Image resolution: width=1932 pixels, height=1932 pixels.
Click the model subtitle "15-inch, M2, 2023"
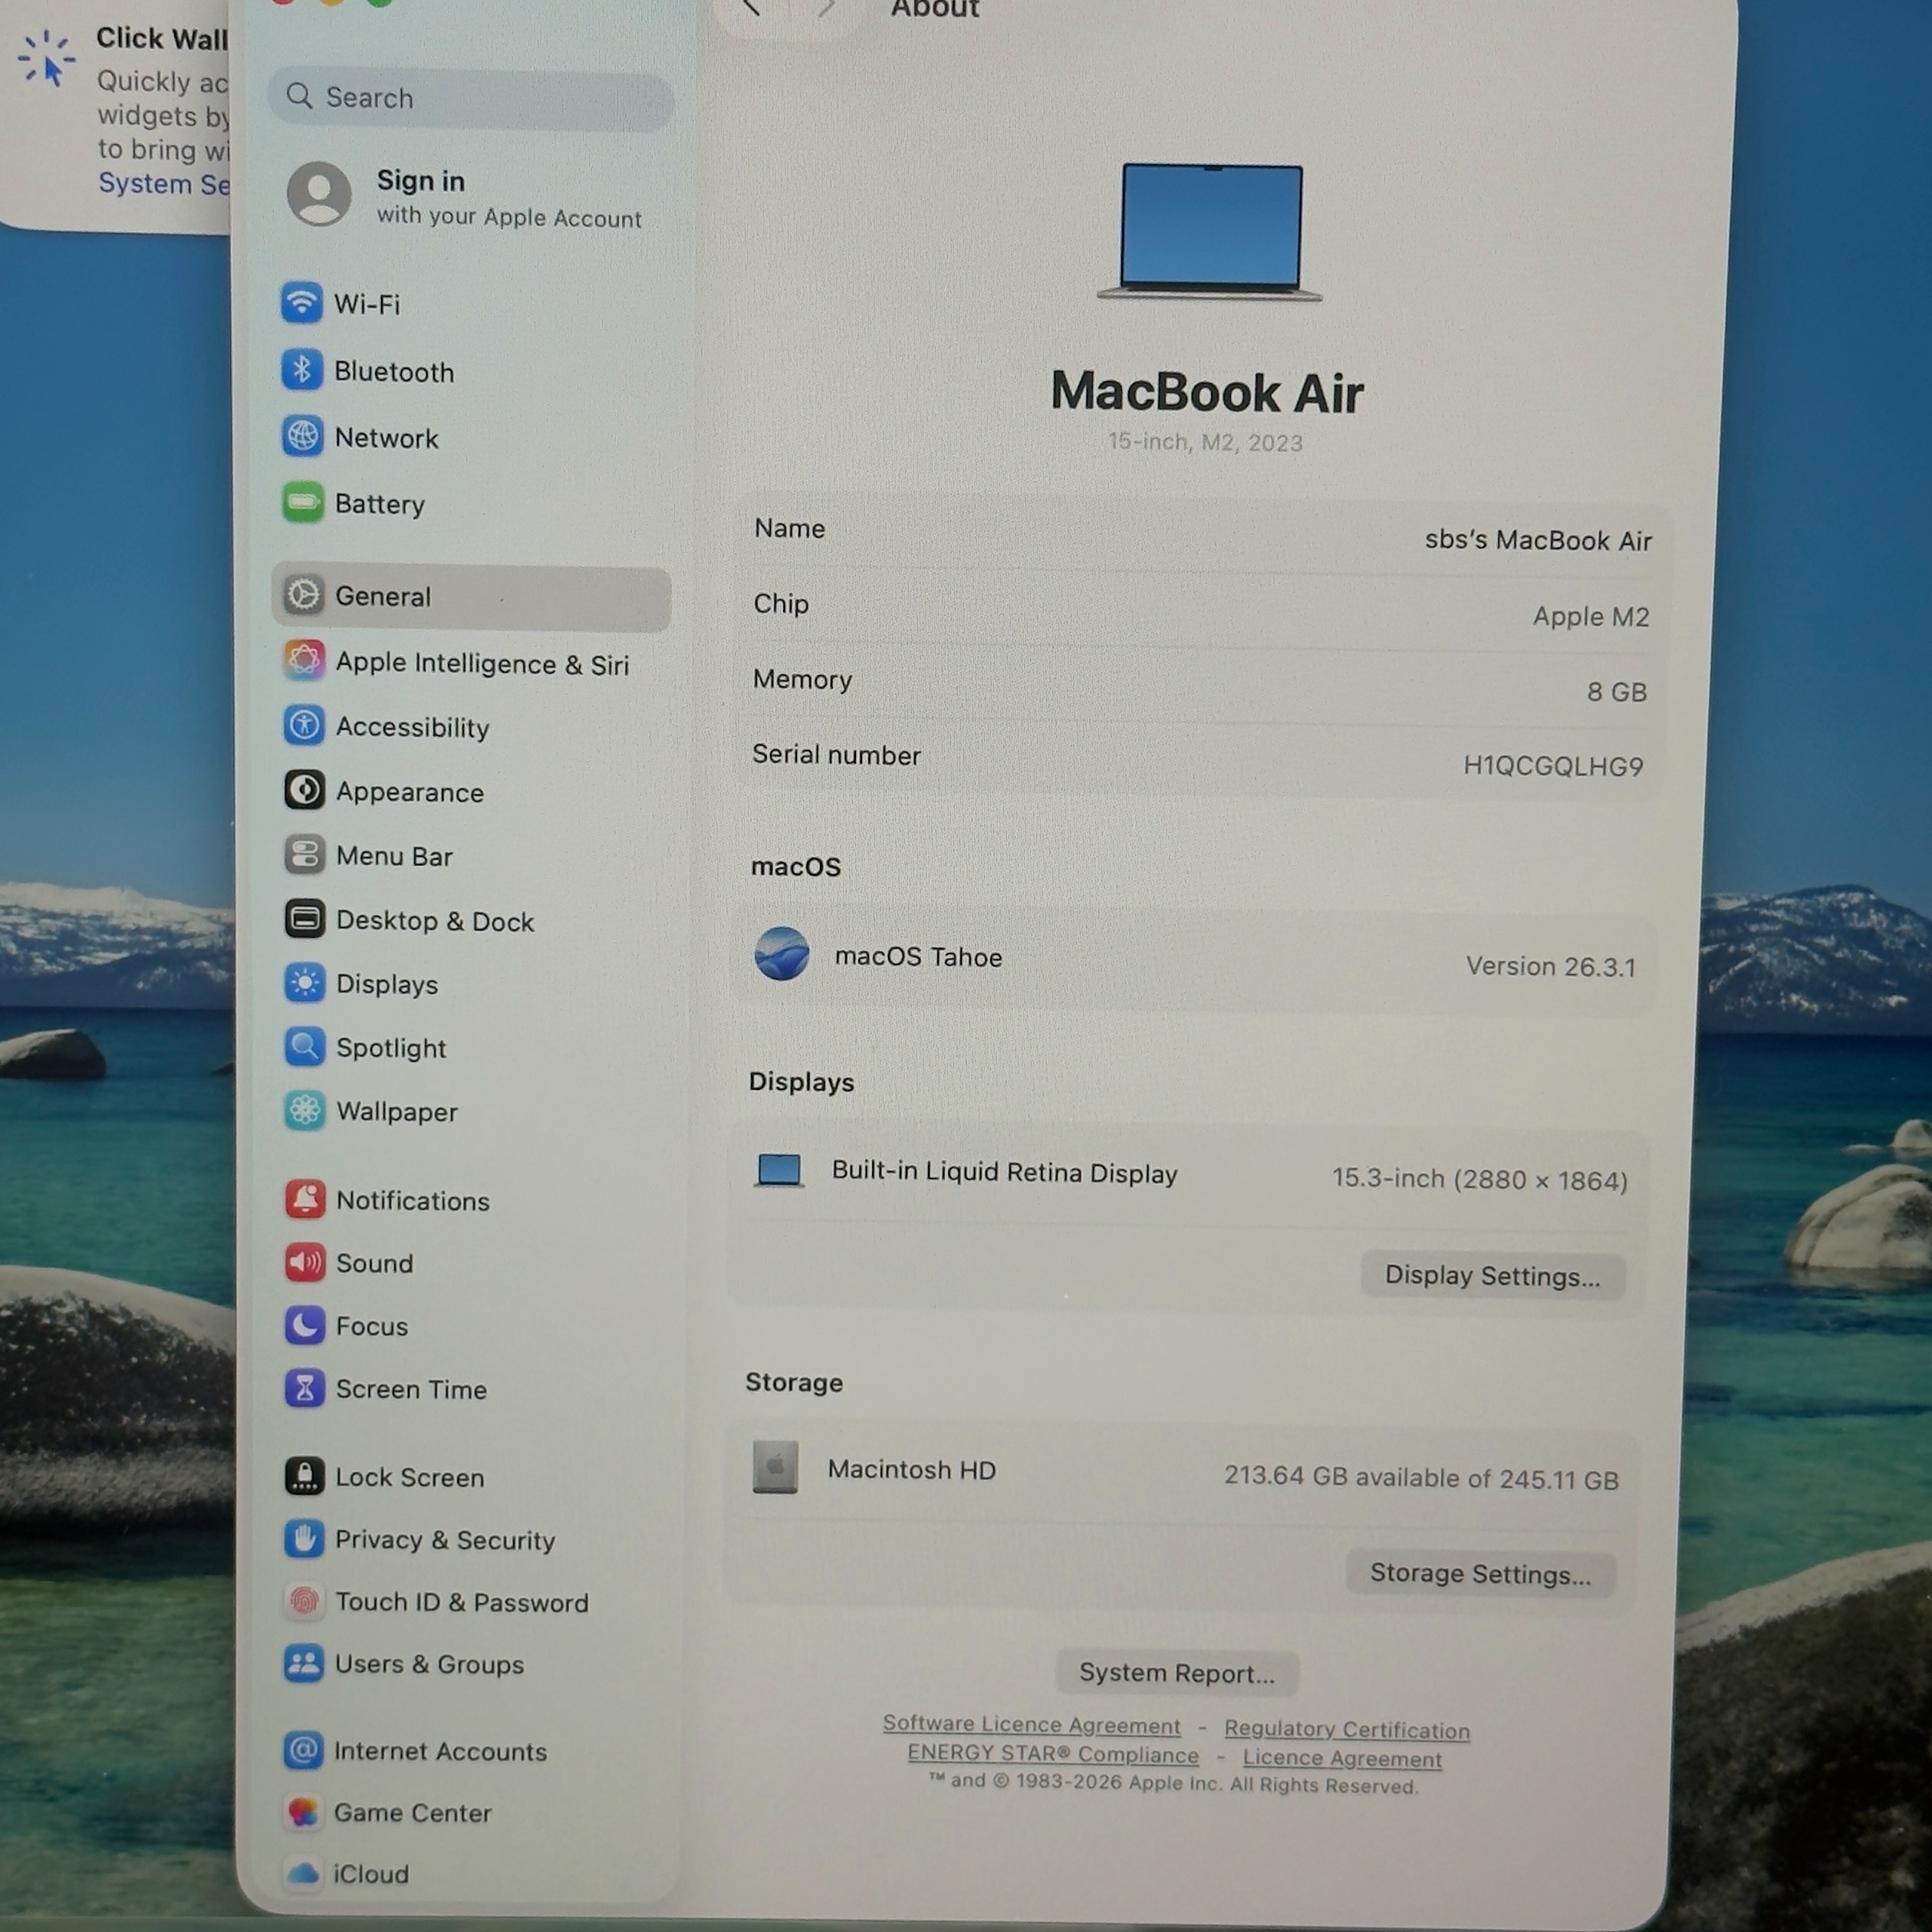click(1205, 442)
